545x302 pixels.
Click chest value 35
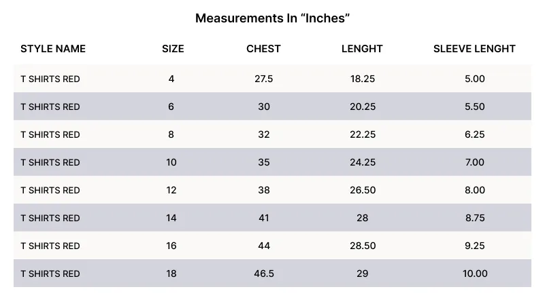coord(264,162)
